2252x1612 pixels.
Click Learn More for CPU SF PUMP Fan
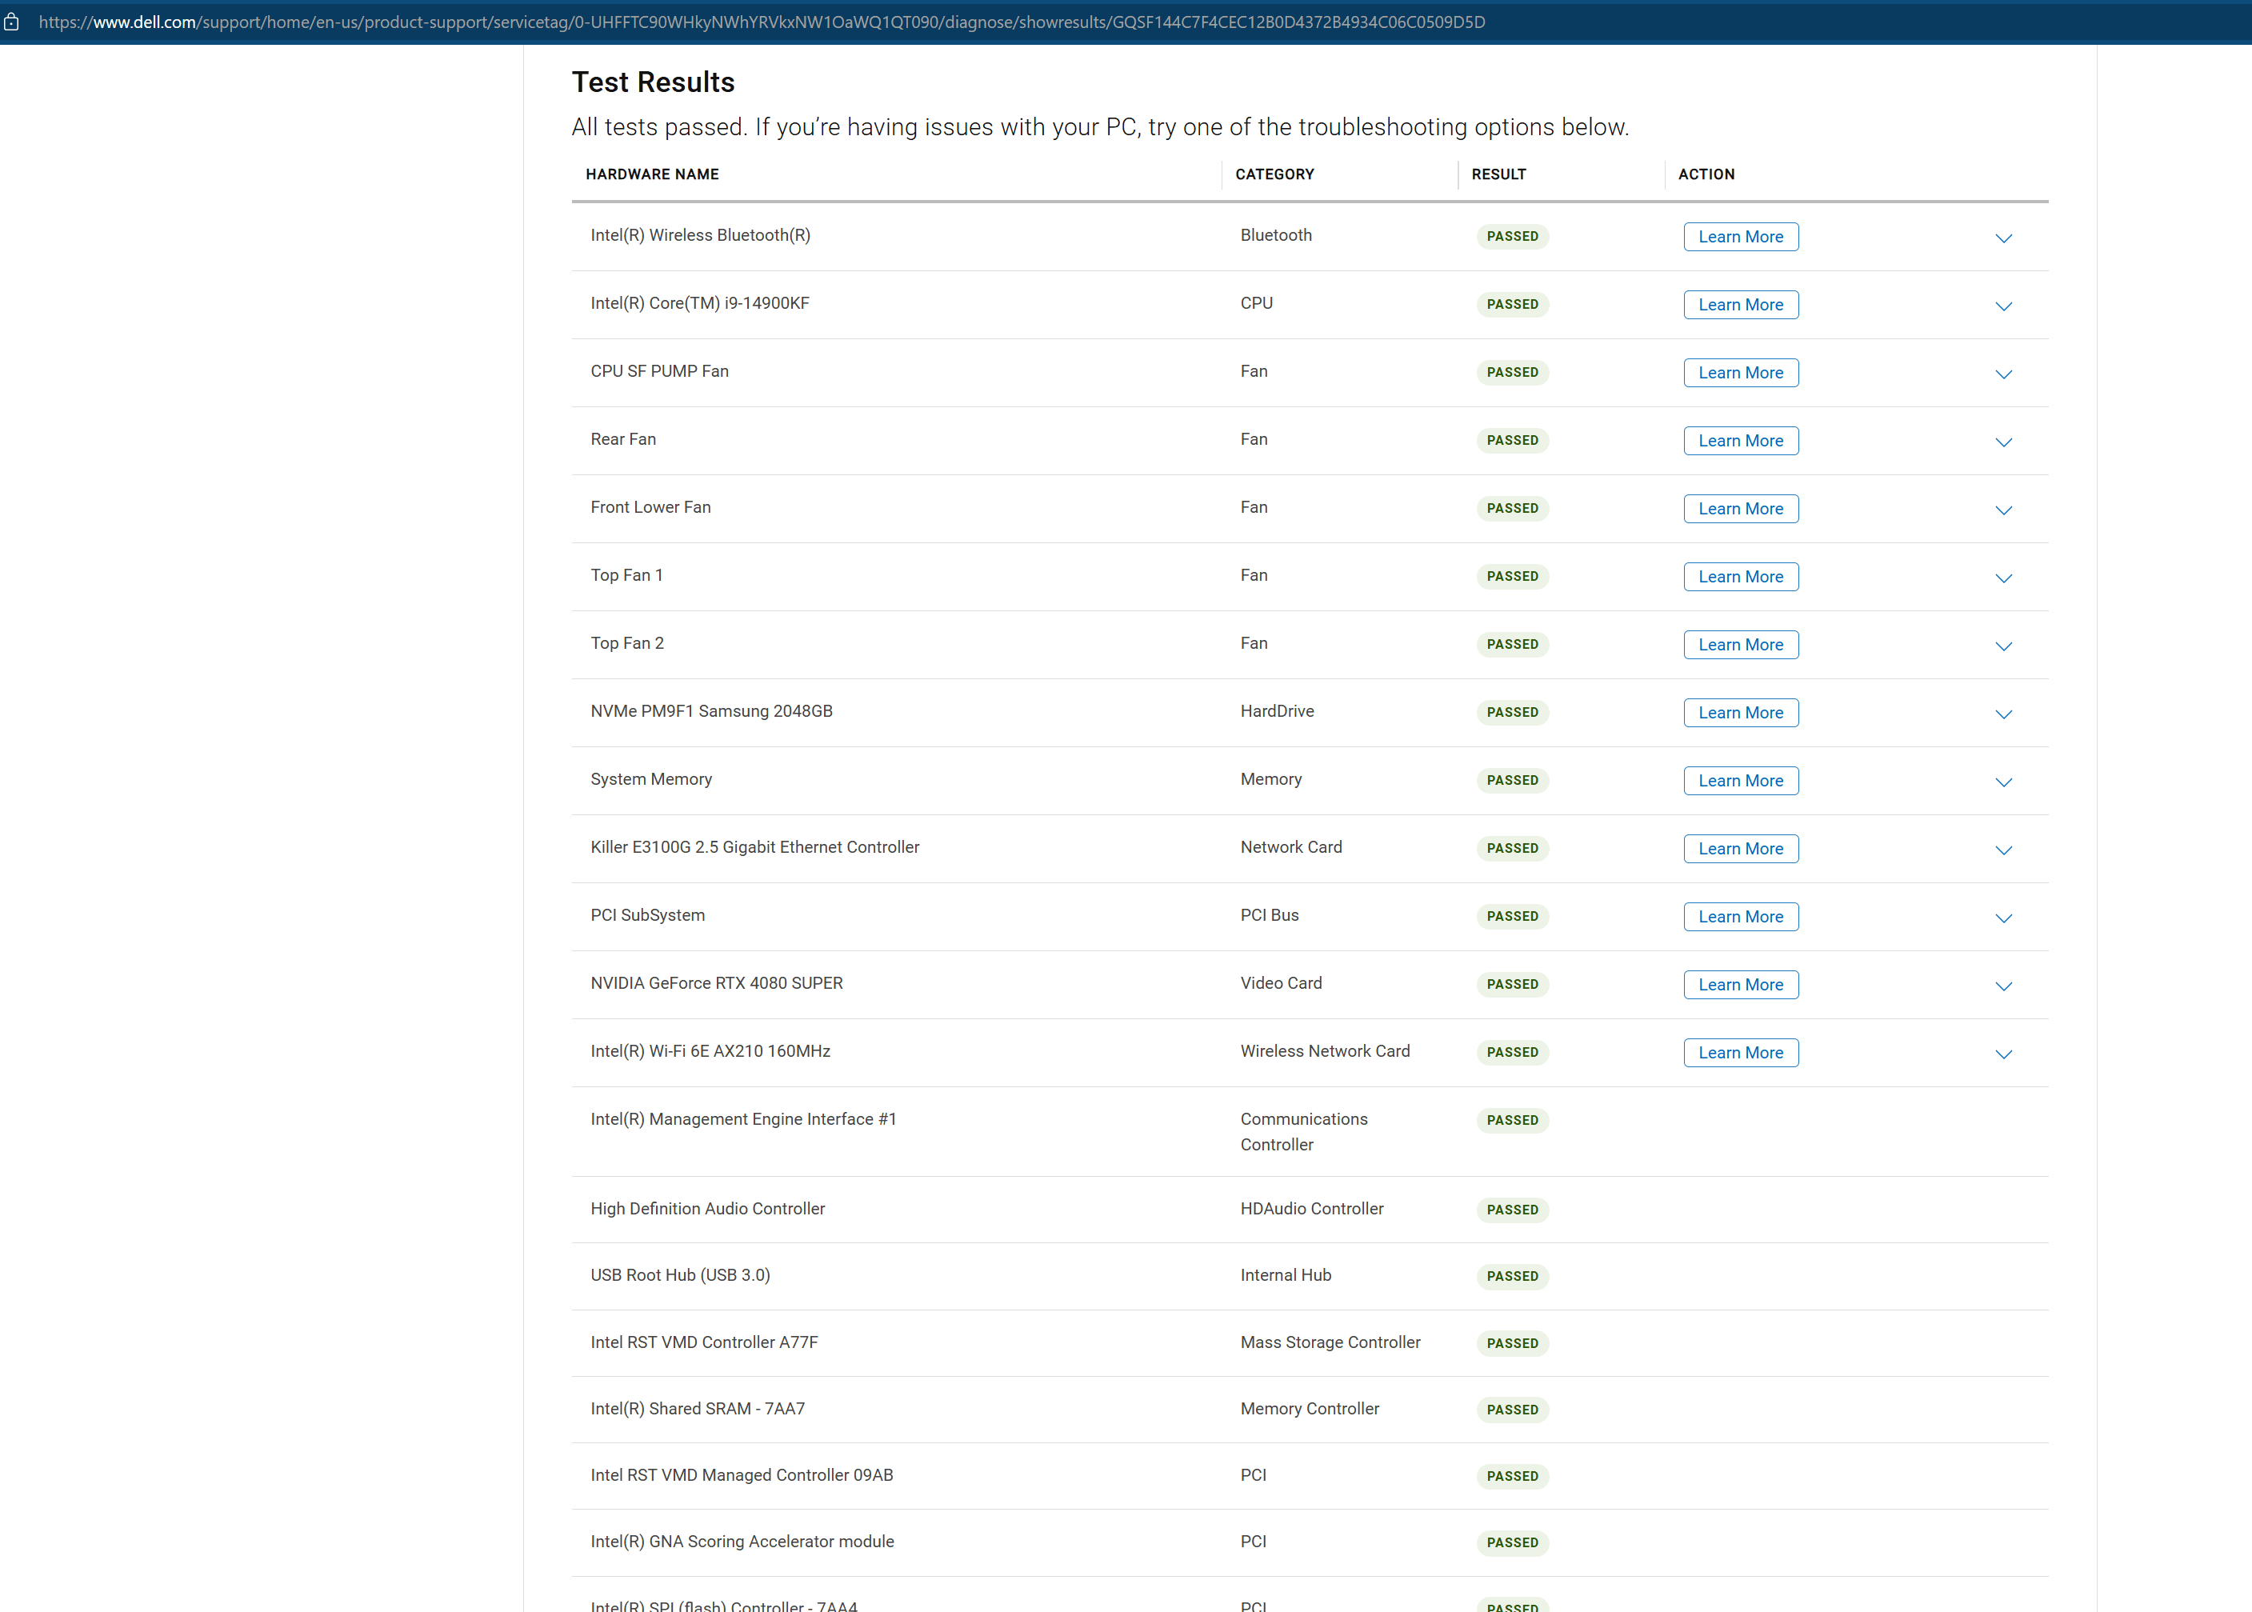coord(1740,372)
